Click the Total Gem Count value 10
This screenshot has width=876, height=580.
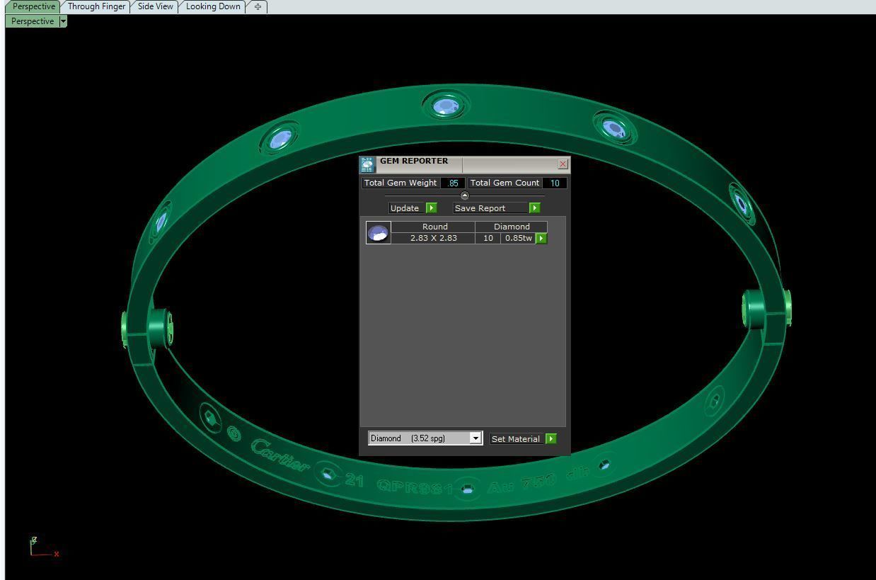click(x=555, y=183)
